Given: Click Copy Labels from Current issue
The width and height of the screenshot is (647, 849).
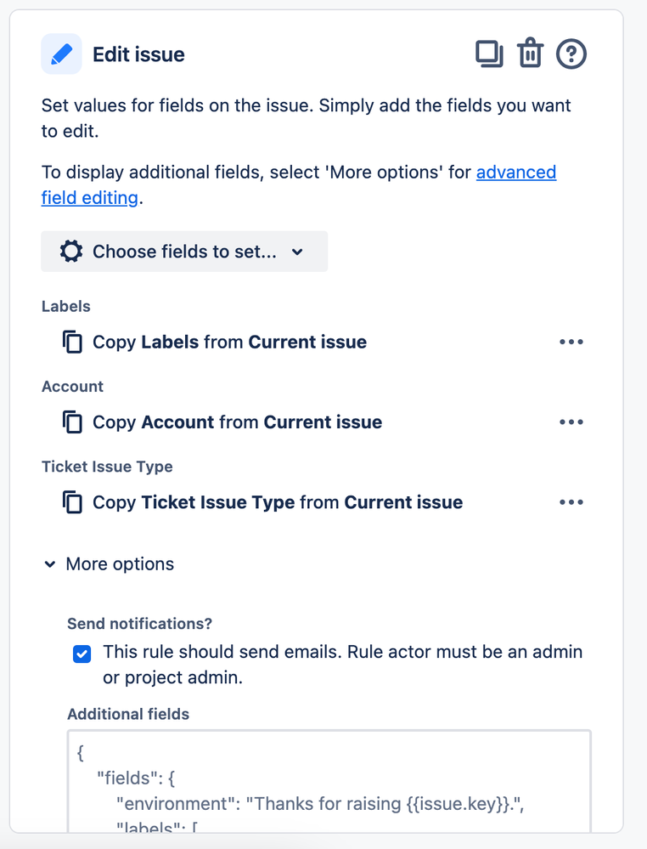Looking at the screenshot, I should tap(229, 342).
